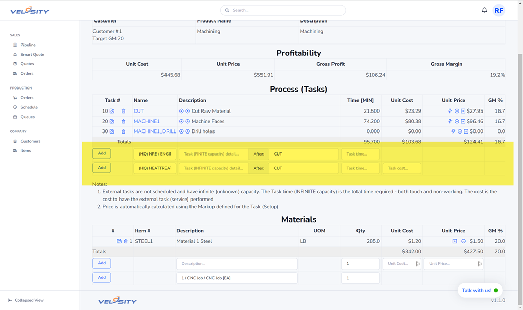Click the lightning bolt icon in the CUT row
Image resolution: width=523 pixels, height=310 pixels.
(x=450, y=111)
